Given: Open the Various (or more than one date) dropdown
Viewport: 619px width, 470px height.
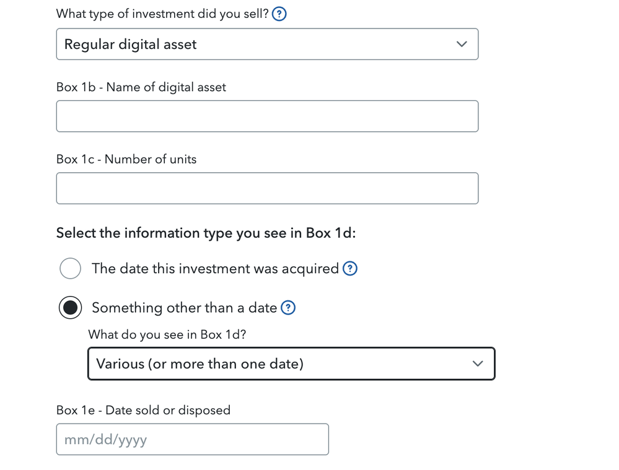Looking at the screenshot, I should click(x=291, y=364).
